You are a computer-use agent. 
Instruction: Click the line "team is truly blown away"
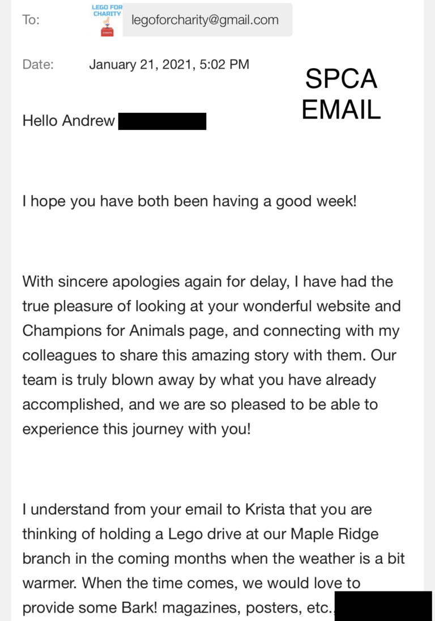point(199,380)
